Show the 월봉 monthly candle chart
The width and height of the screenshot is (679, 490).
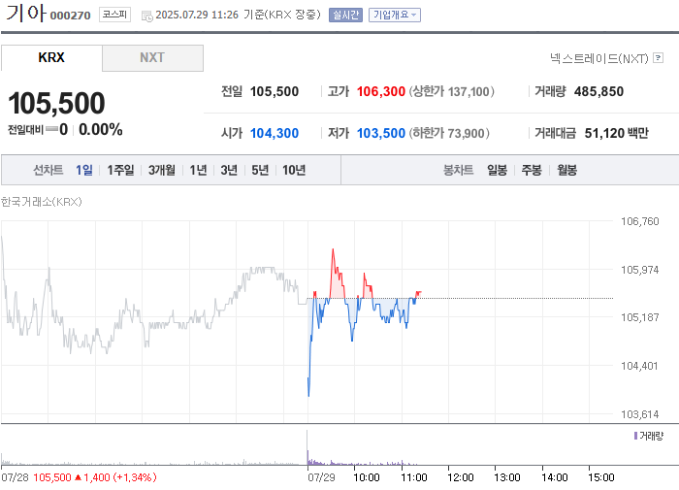click(566, 170)
